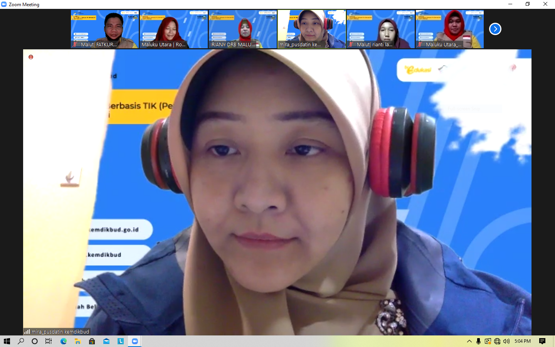Viewport: 555px width, 347px height.
Task: Select the Maluku Utara | Ro... participant thumbnail
Action: (174, 29)
